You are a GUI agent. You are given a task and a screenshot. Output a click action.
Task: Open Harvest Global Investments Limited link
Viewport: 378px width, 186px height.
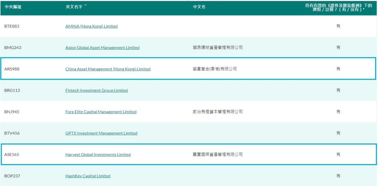coord(98,155)
